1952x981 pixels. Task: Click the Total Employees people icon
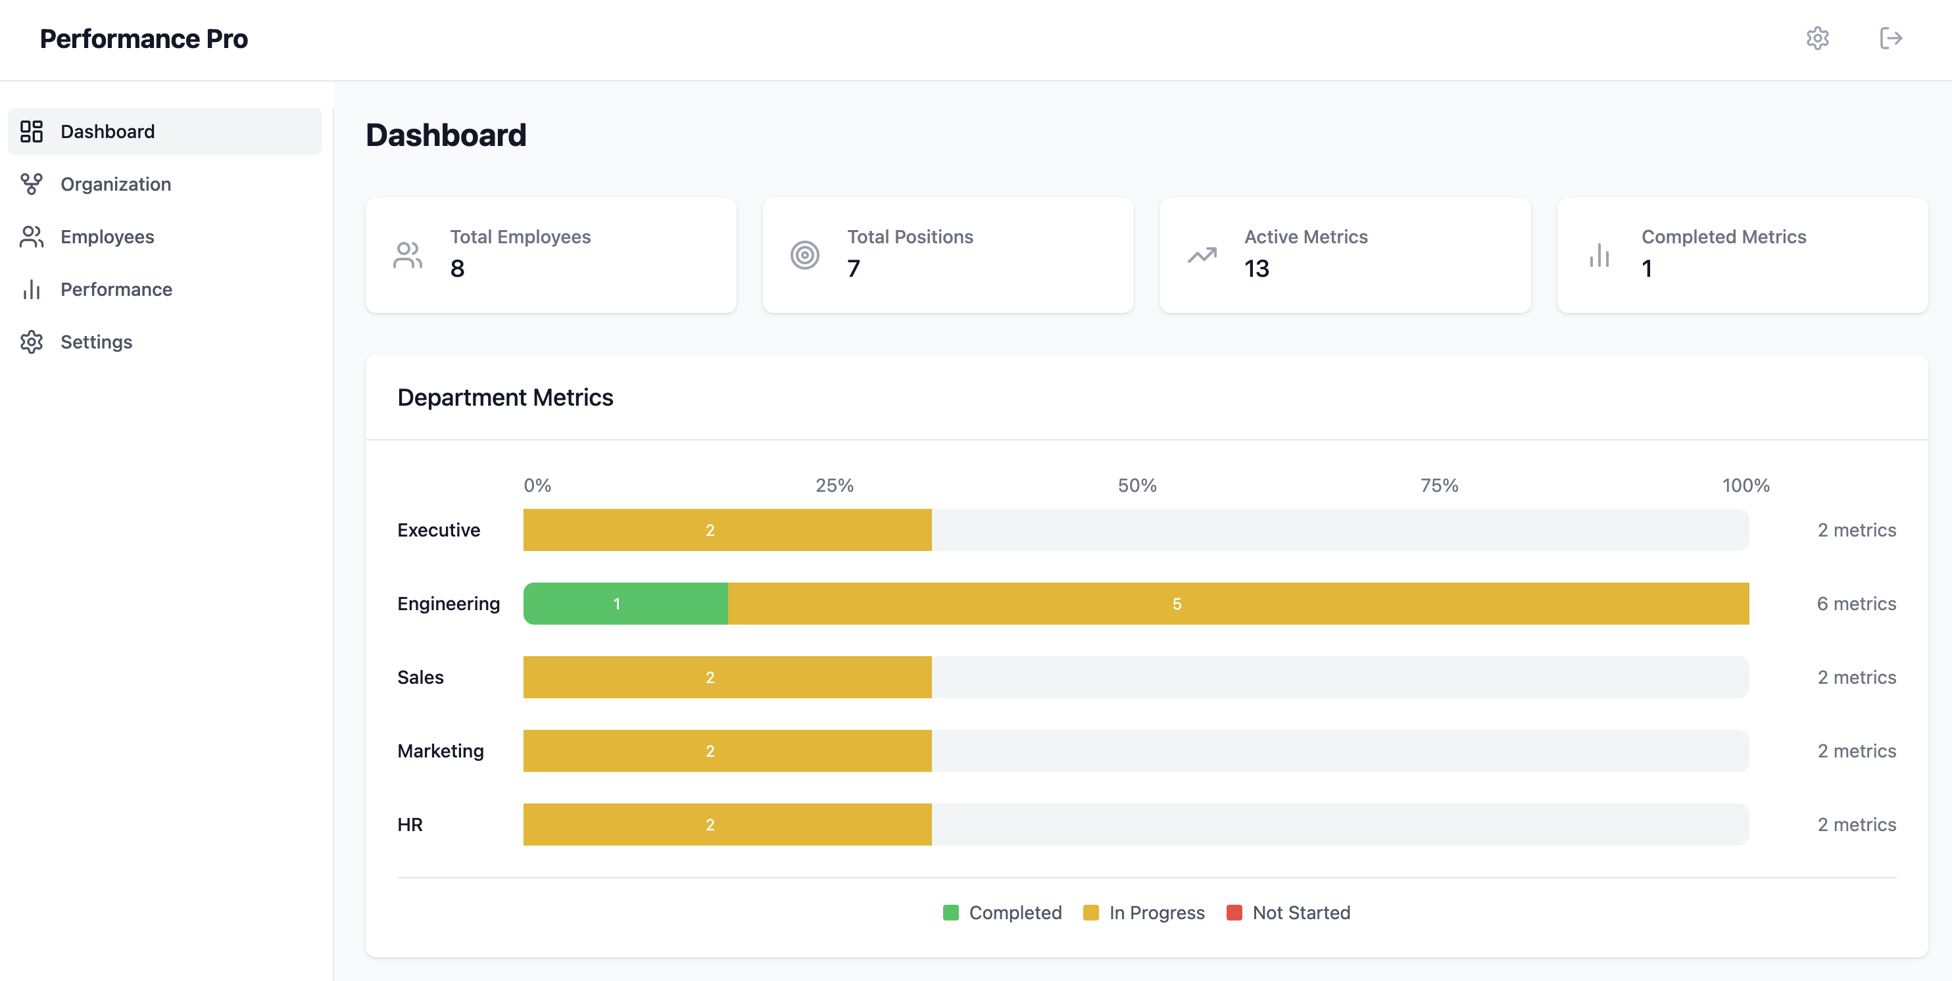408,254
